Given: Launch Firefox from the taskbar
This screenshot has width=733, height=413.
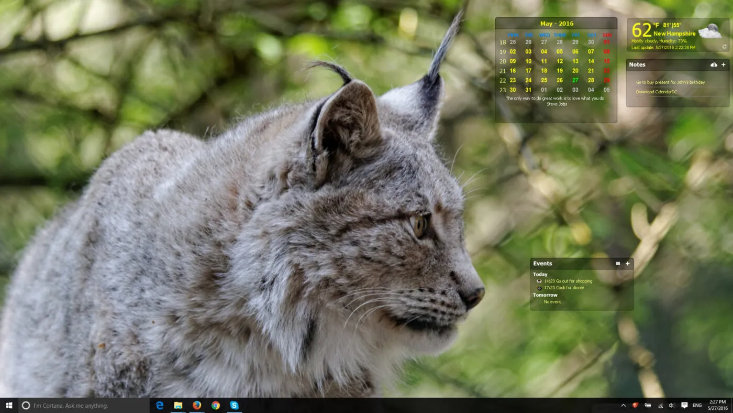Looking at the screenshot, I should click(197, 405).
